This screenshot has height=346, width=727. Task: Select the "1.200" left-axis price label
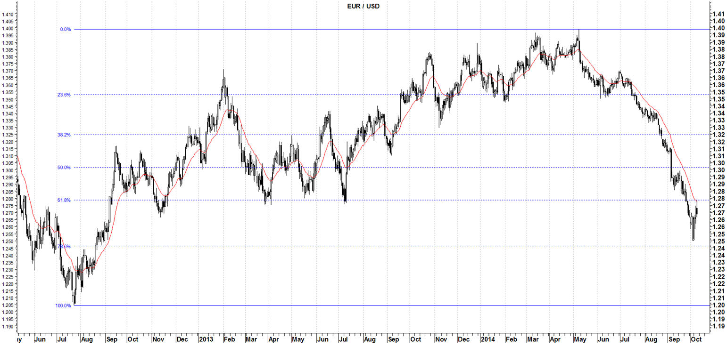8,312
